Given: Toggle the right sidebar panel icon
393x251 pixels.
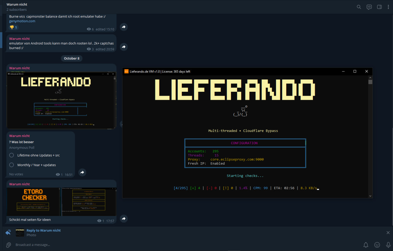Looking at the screenshot, I should pos(379,7).
